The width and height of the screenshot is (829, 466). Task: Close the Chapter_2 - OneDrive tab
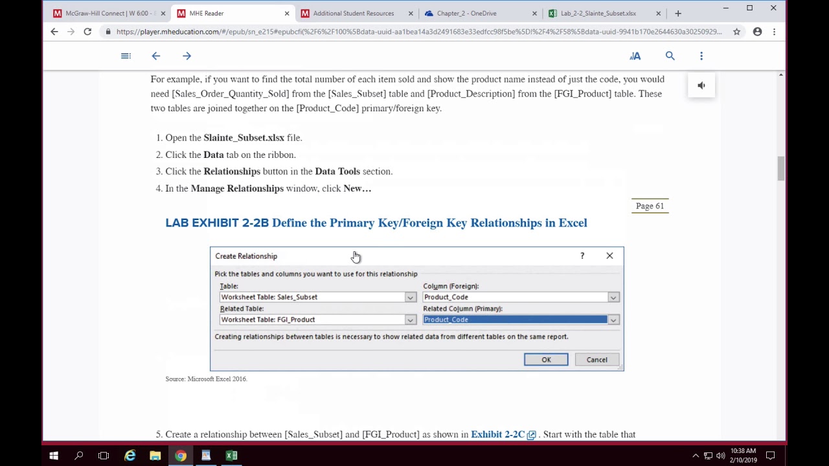point(534,13)
